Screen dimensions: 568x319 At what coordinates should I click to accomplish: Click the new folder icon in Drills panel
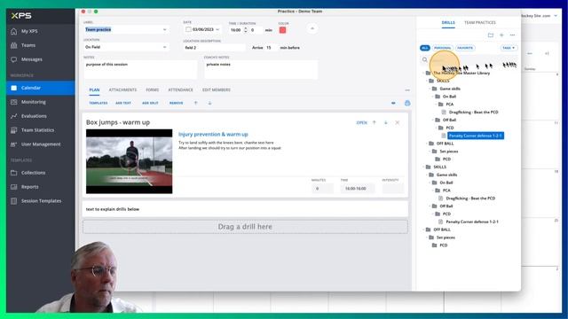(x=491, y=35)
